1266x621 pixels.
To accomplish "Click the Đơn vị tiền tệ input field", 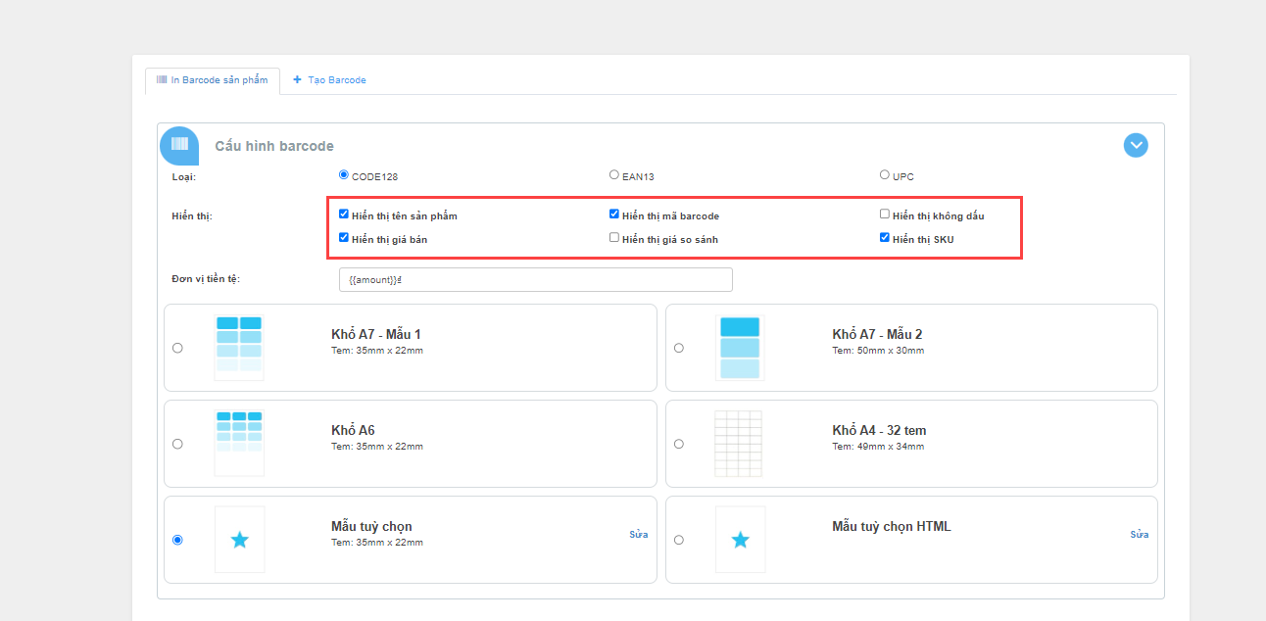I will 535,279.
